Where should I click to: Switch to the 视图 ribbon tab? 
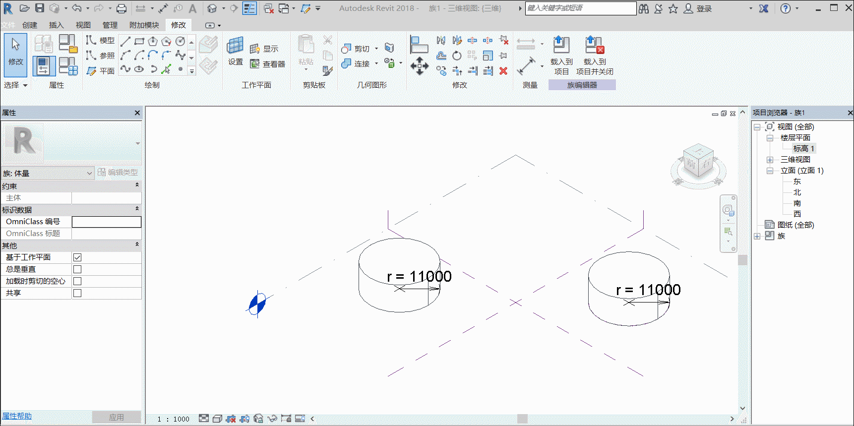click(83, 25)
